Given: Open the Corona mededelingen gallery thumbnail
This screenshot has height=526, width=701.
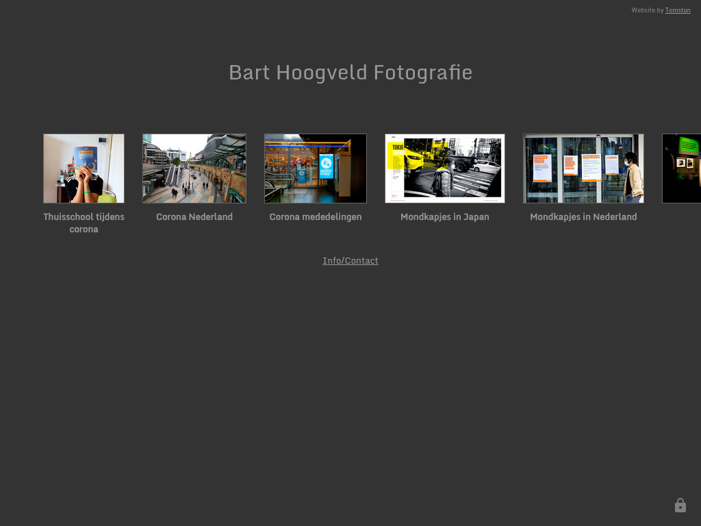Looking at the screenshot, I should click(x=316, y=168).
